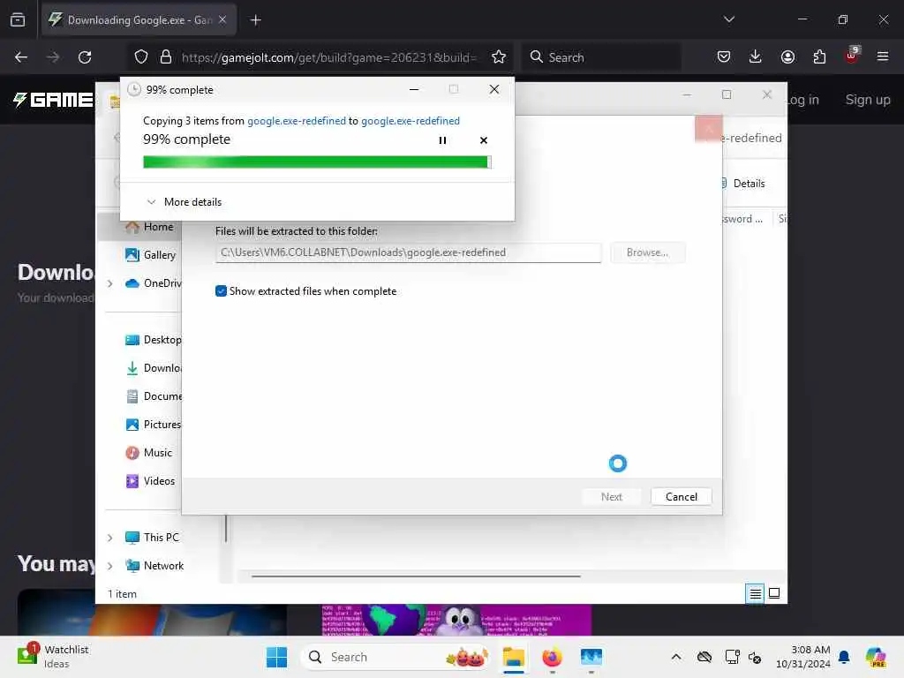Open the notification bell

click(844, 657)
